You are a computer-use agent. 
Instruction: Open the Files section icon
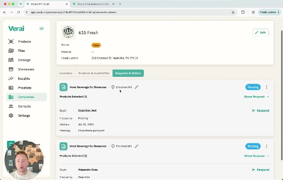pos(11,51)
